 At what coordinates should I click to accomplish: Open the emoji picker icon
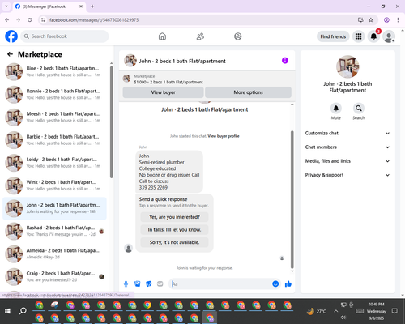tap(275, 283)
